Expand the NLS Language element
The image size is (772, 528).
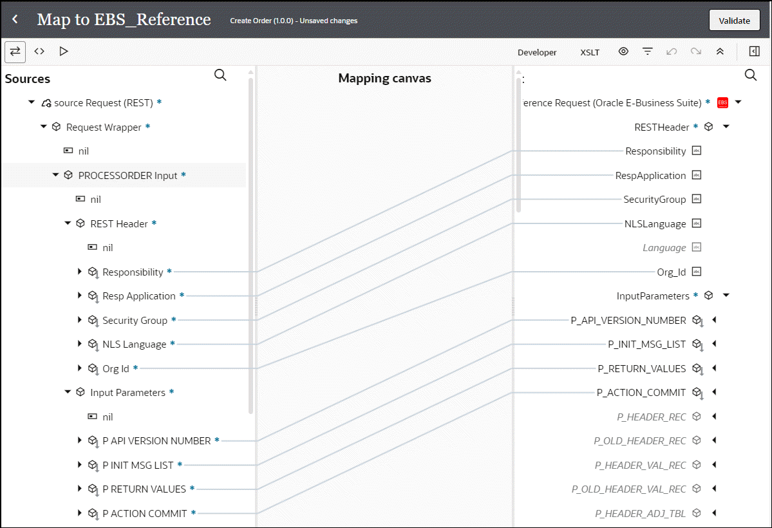(x=80, y=344)
